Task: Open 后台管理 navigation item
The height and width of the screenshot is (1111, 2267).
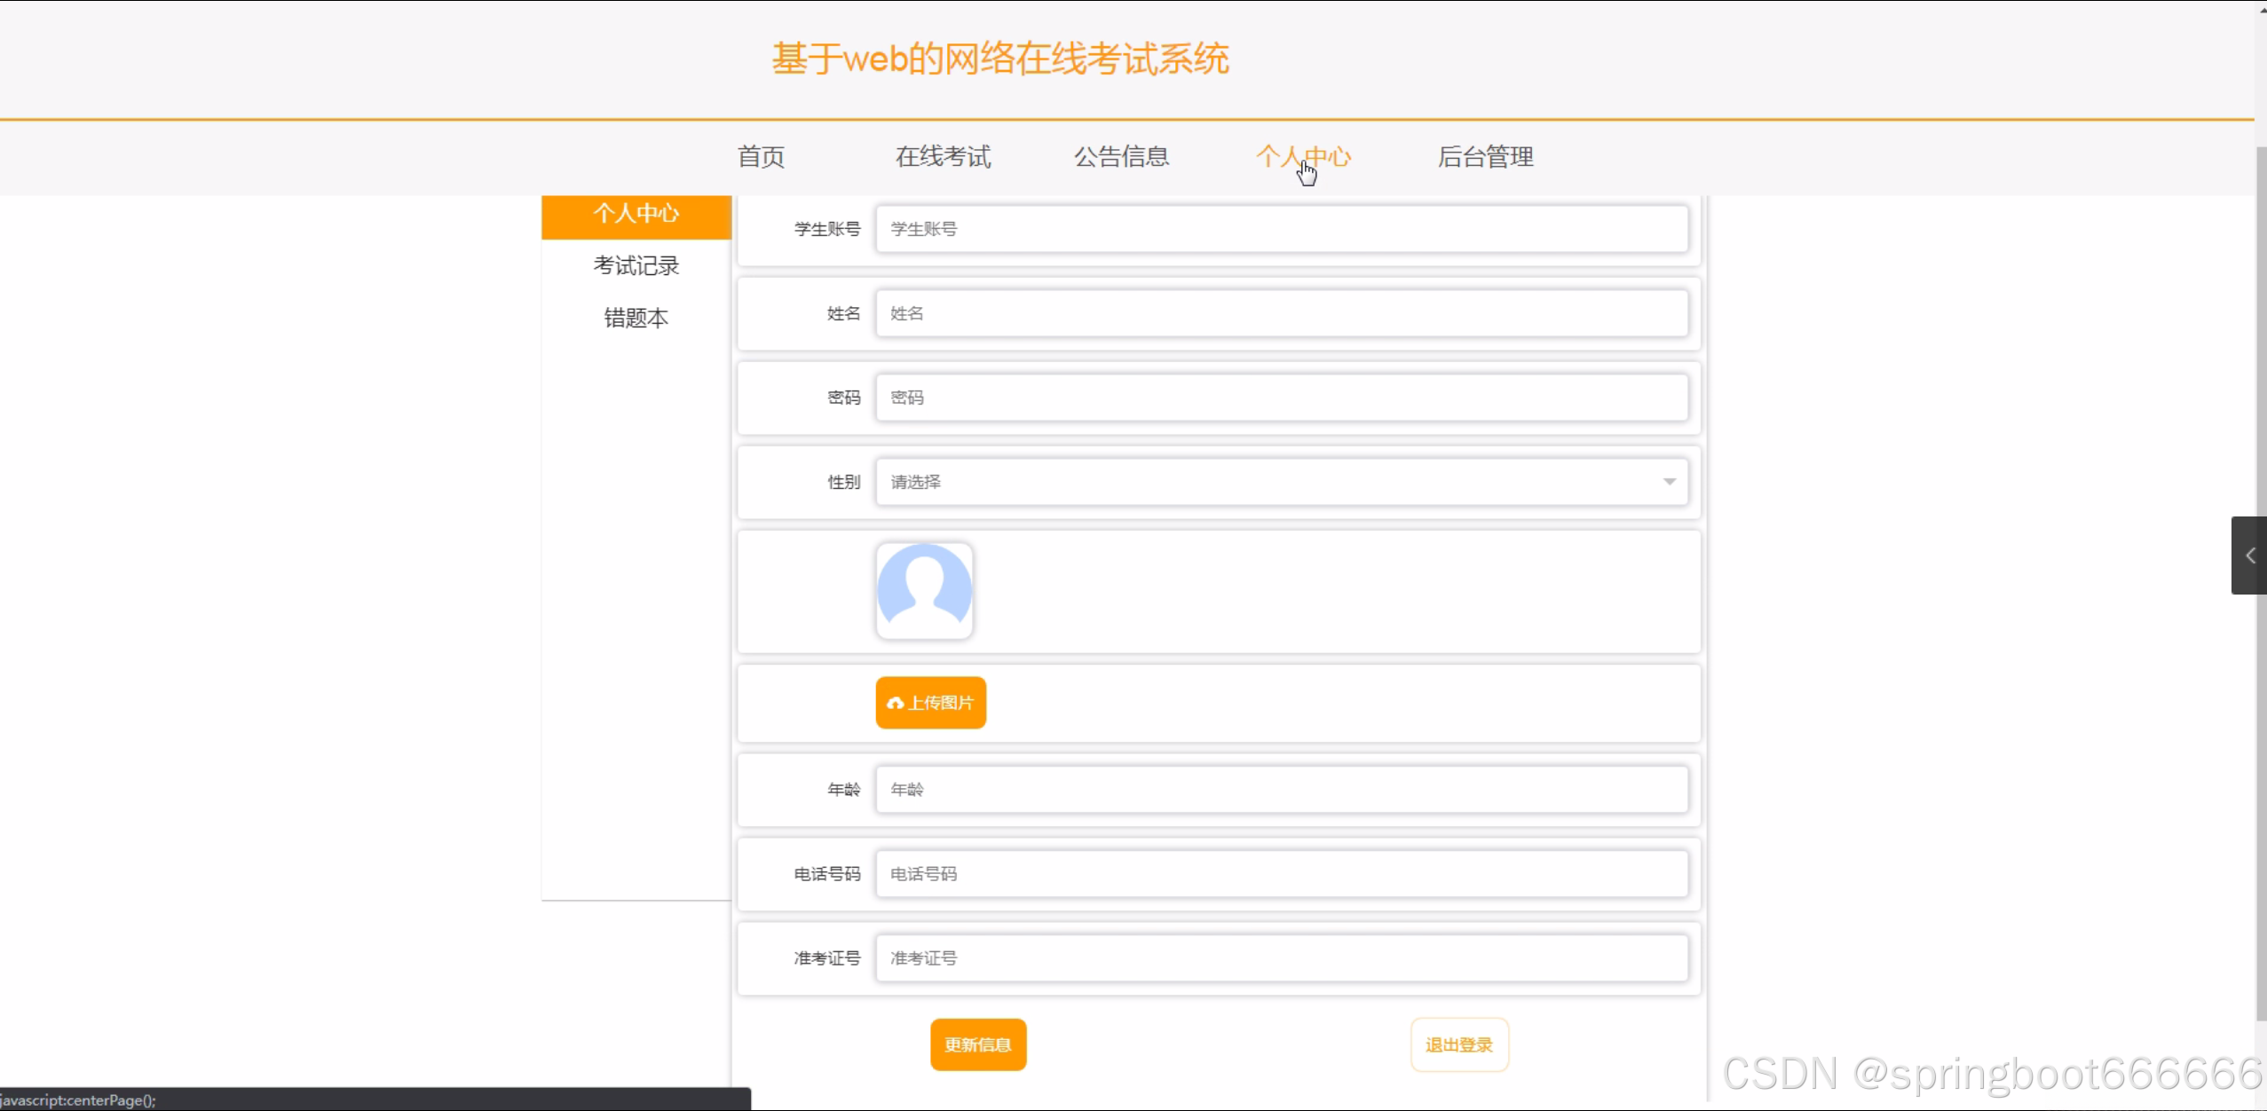Action: tap(1485, 157)
